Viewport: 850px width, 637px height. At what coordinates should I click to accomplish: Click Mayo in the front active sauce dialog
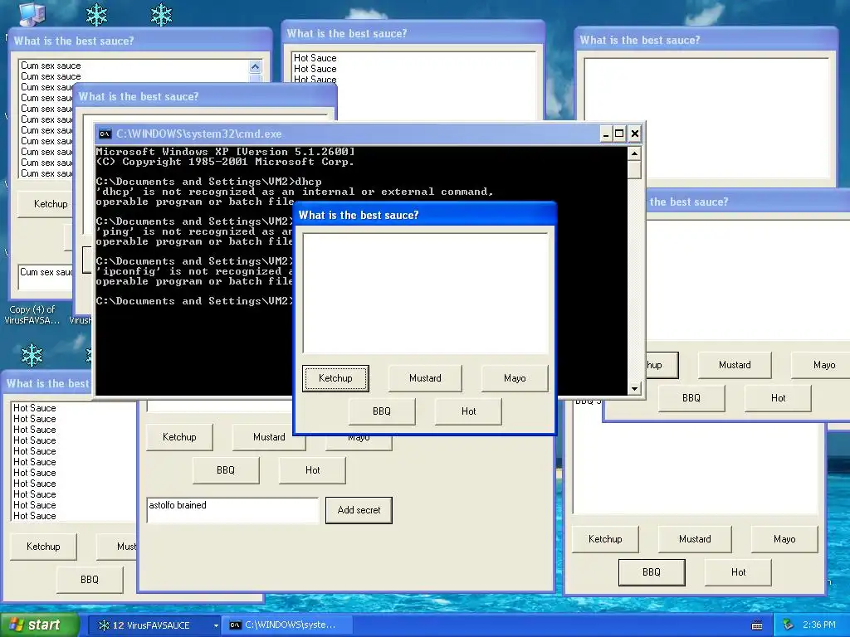[x=515, y=378]
